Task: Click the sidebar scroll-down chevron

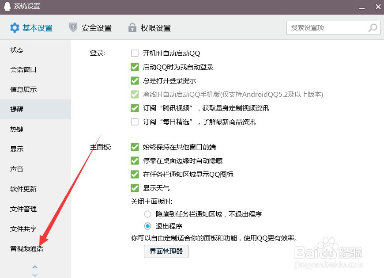Action: pyautogui.click(x=35, y=275)
